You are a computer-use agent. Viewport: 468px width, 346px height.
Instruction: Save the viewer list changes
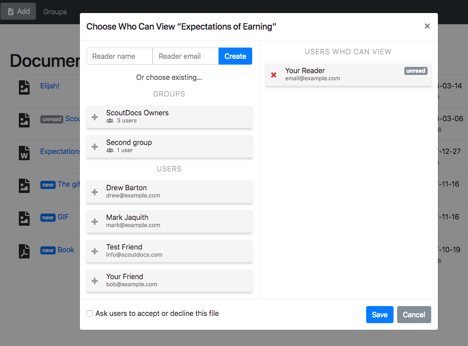click(x=380, y=315)
